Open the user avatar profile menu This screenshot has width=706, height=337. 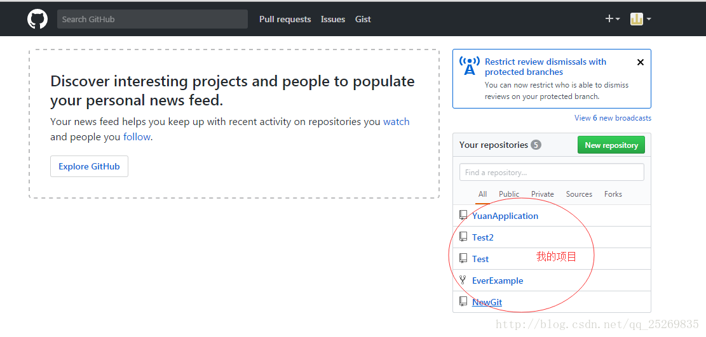[x=641, y=19]
